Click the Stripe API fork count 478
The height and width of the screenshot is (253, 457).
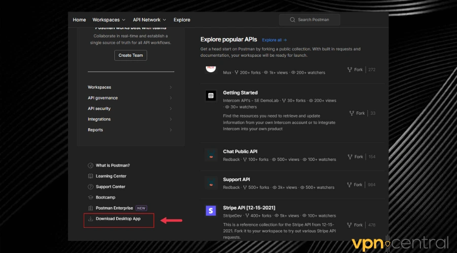coord(372,225)
